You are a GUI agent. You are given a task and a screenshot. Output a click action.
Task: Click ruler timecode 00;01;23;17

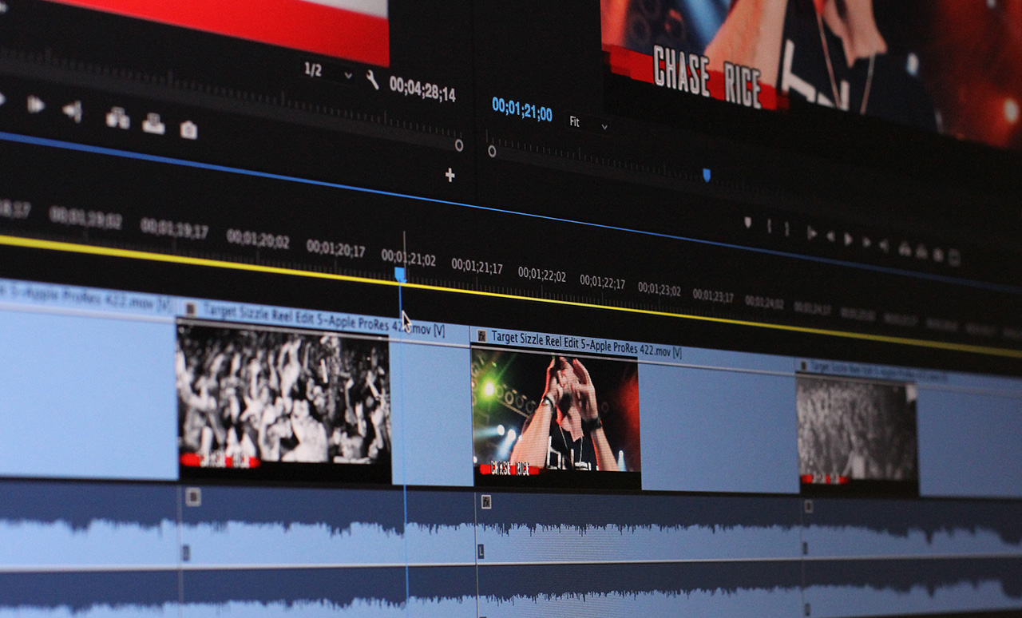coord(712,295)
